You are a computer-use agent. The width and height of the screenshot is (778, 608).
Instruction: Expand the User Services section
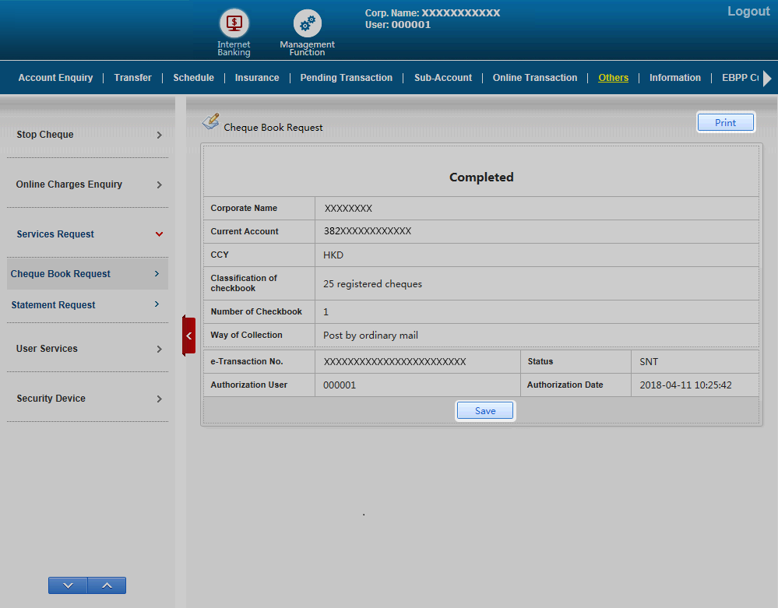pos(87,349)
